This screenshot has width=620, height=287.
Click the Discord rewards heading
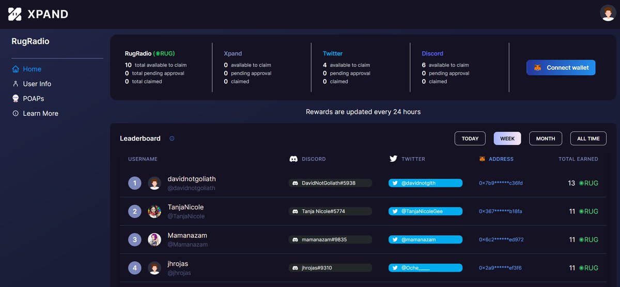pos(432,53)
